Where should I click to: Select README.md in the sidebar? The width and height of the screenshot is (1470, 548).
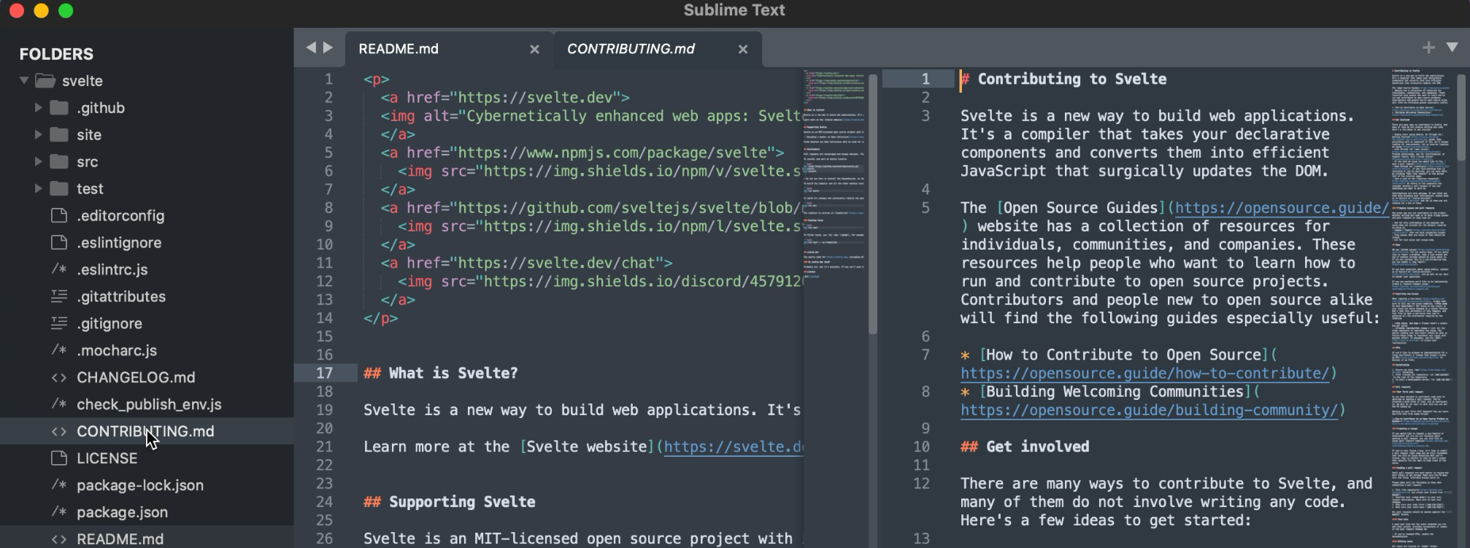point(120,539)
